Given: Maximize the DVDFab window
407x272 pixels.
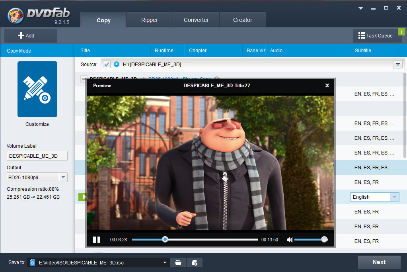Looking at the screenshot, I should click(x=386, y=8).
